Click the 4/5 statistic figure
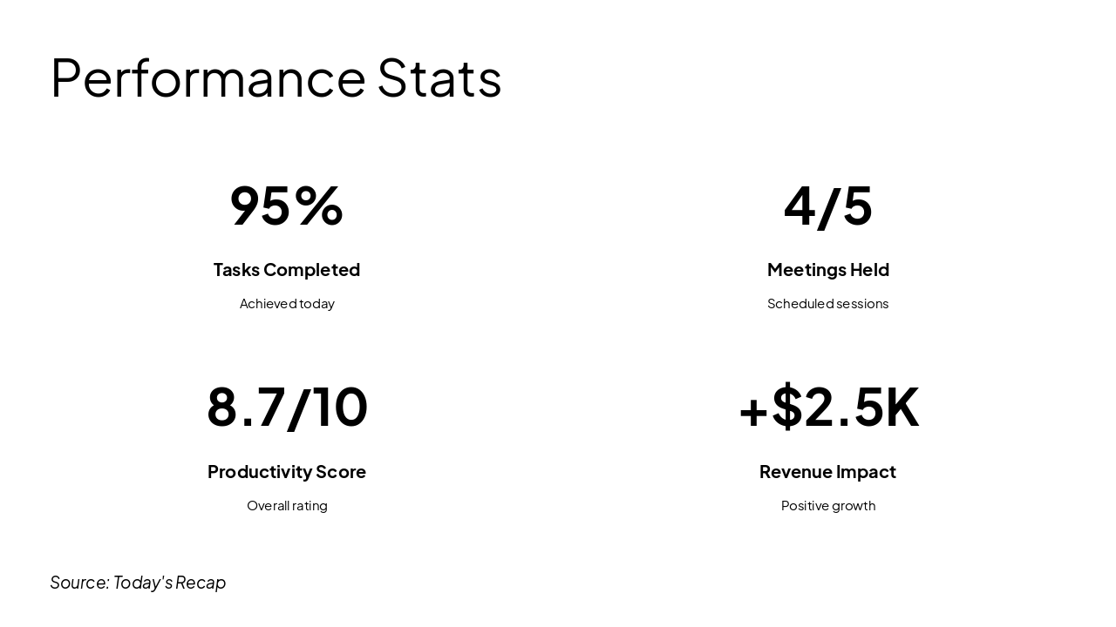The width and height of the screenshot is (1116, 627). tap(828, 206)
